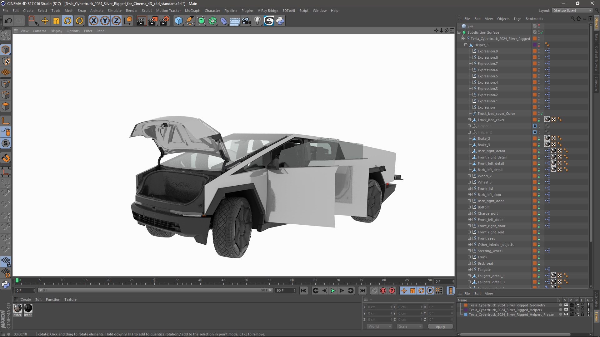The width and height of the screenshot is (600, 337).
Task: Click Expression.9 layer color swatch
Action: coord(535,51)
